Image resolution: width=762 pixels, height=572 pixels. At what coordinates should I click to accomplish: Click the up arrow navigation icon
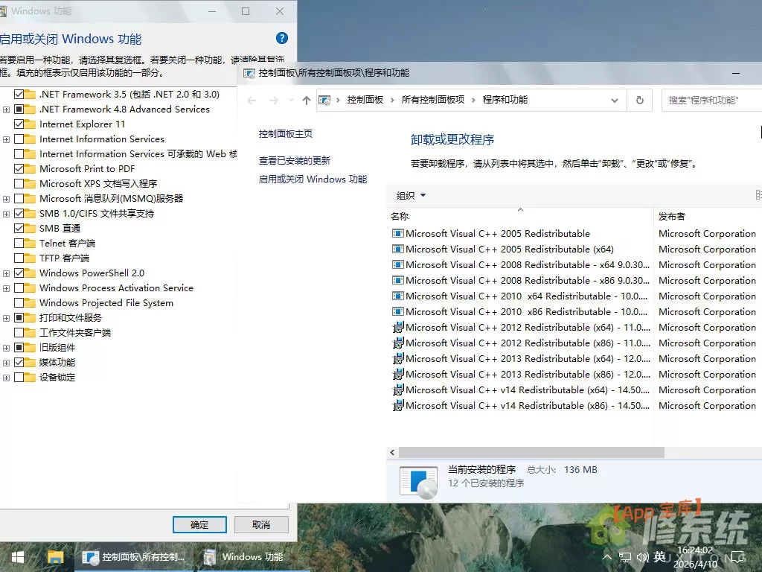pyautogui.click(x=306, y=101)
